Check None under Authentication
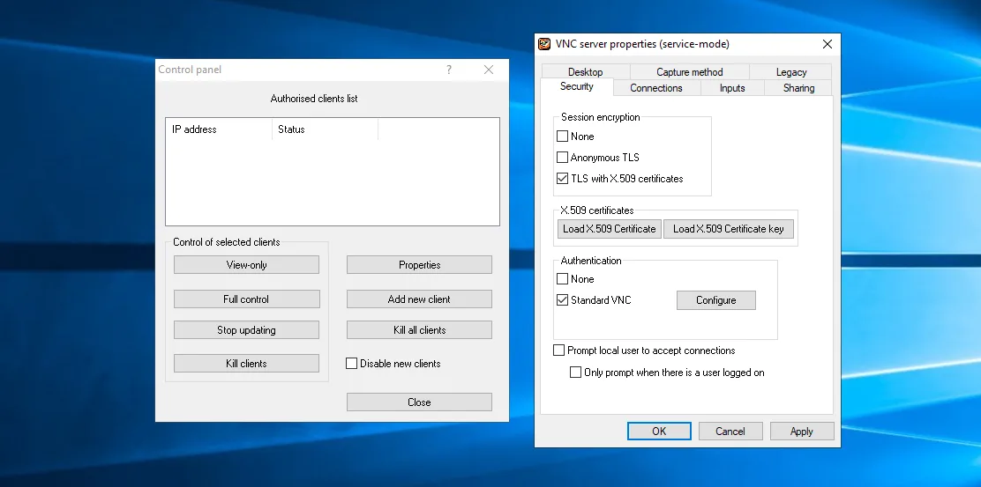 tap(563, 279)
